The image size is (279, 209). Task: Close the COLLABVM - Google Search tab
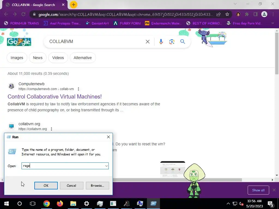point(63,5)
